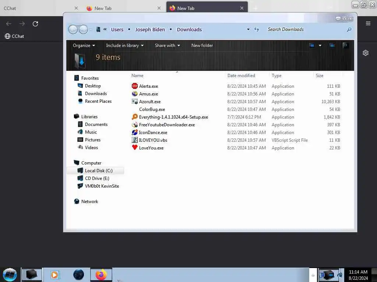Close the CChat tab

(x=76, y=8)
